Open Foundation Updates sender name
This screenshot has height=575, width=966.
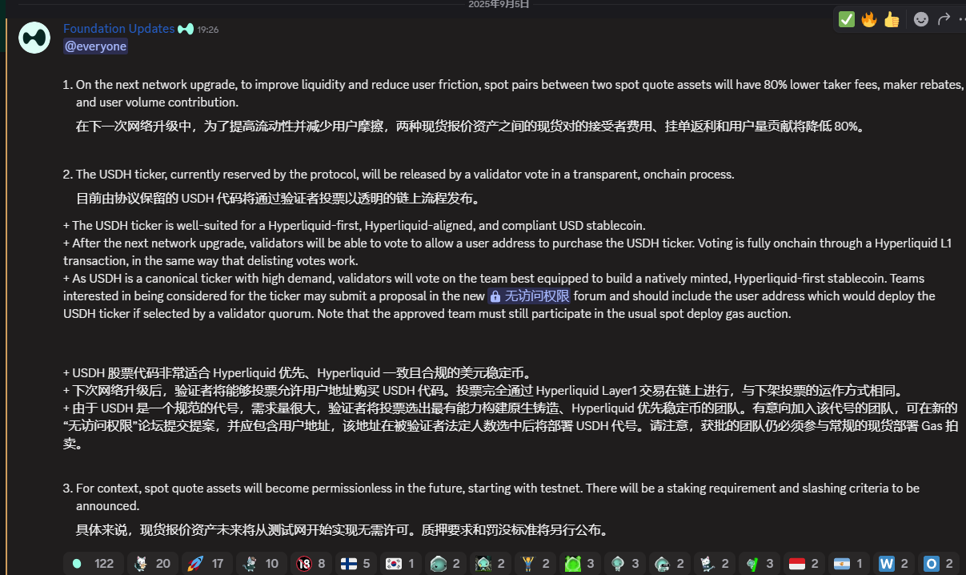tap(118, 29)
